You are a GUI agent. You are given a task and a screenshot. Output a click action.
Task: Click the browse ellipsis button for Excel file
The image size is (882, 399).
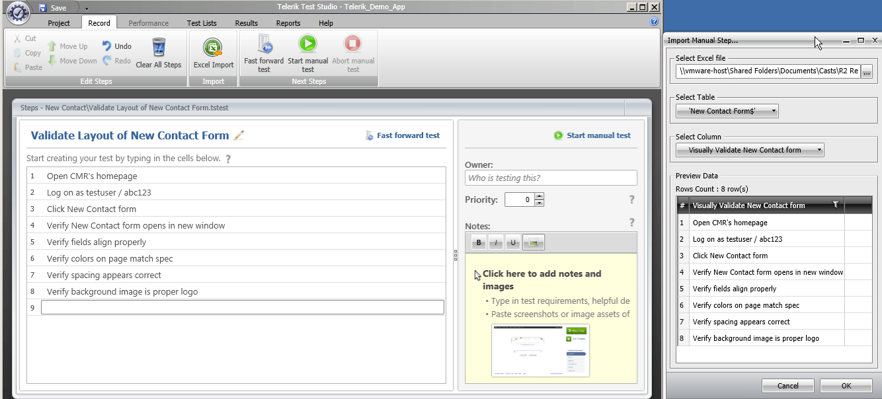[x=867, y=71]
